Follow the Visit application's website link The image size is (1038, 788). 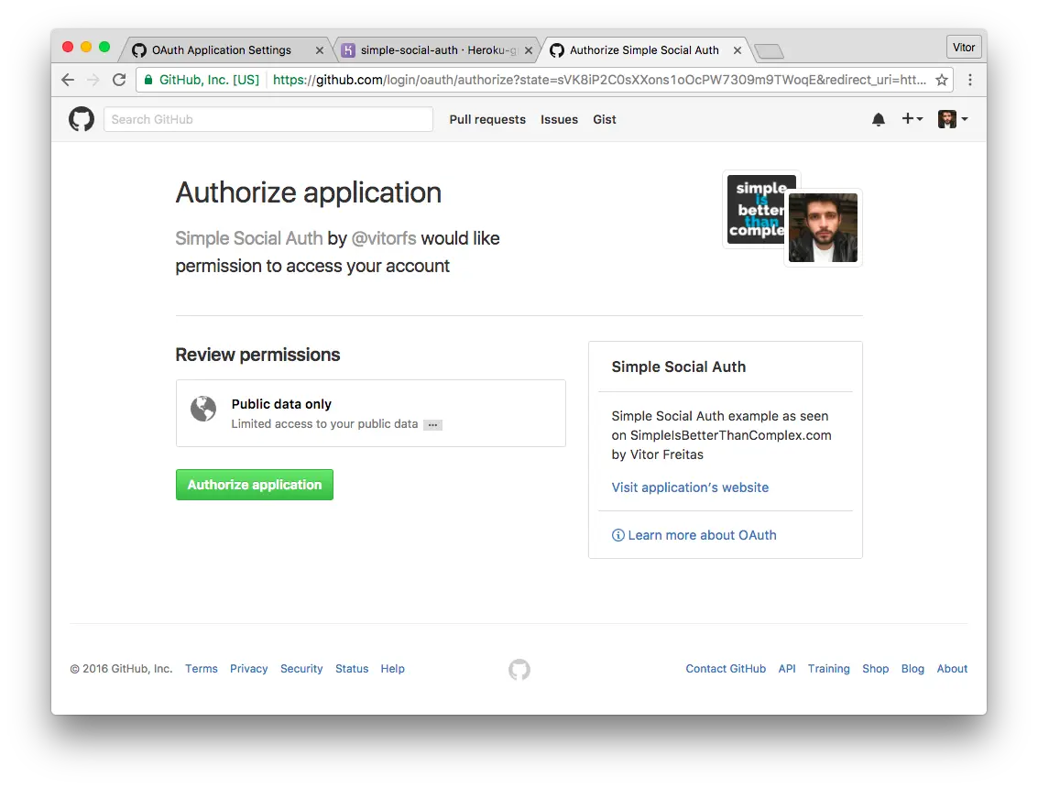pos(690,487)
